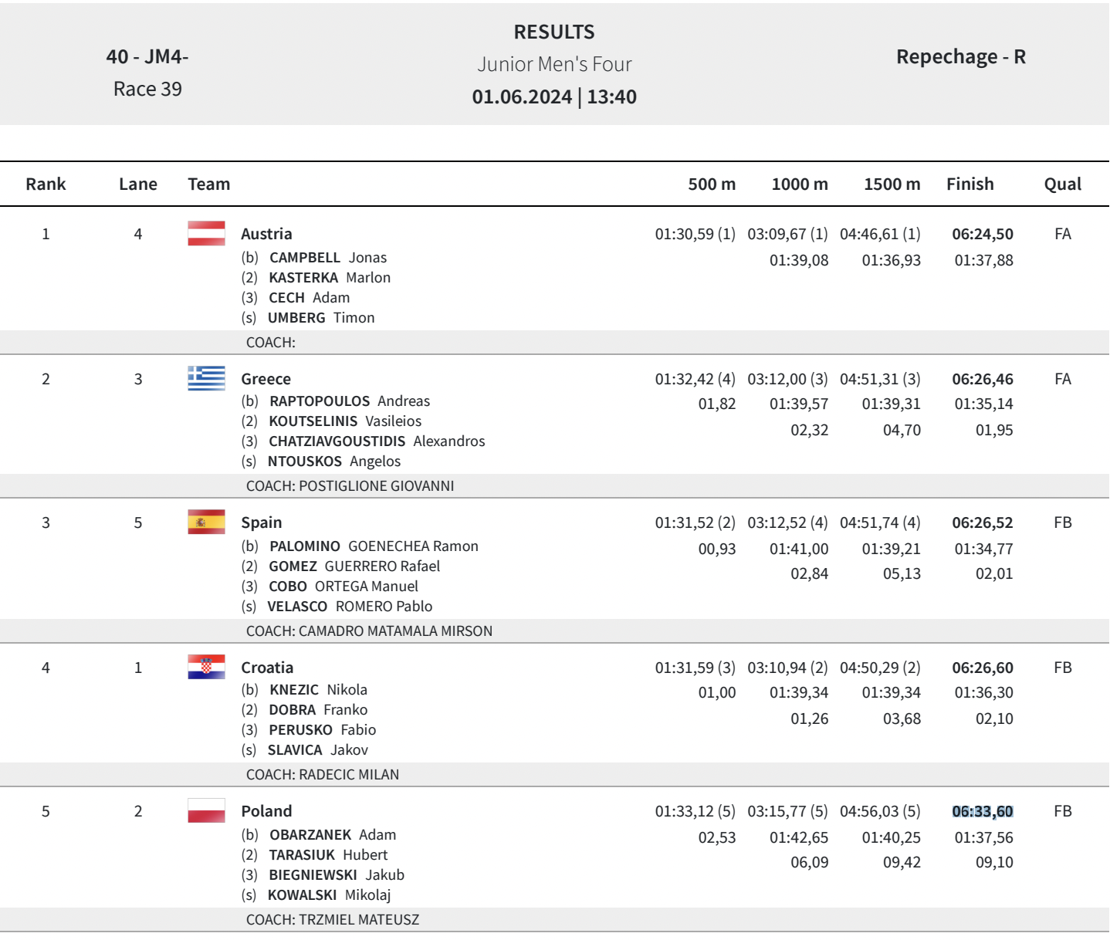Screen dimensions: 1110x940
Task: Select rower name CAMPBELL Jonas
Action: [x=327, y=258]
